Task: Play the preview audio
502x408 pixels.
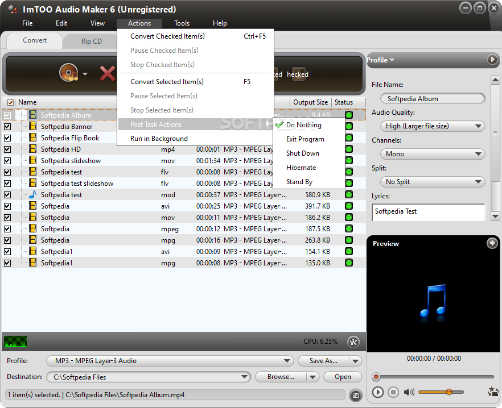Action: coord(378,392)
